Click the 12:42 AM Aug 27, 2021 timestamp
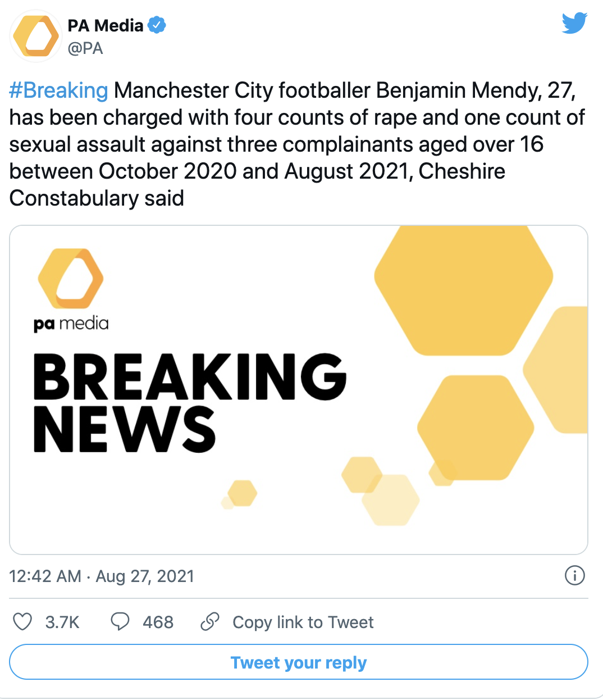The width and height of the screenshot is (603, 700). (102, 576)
